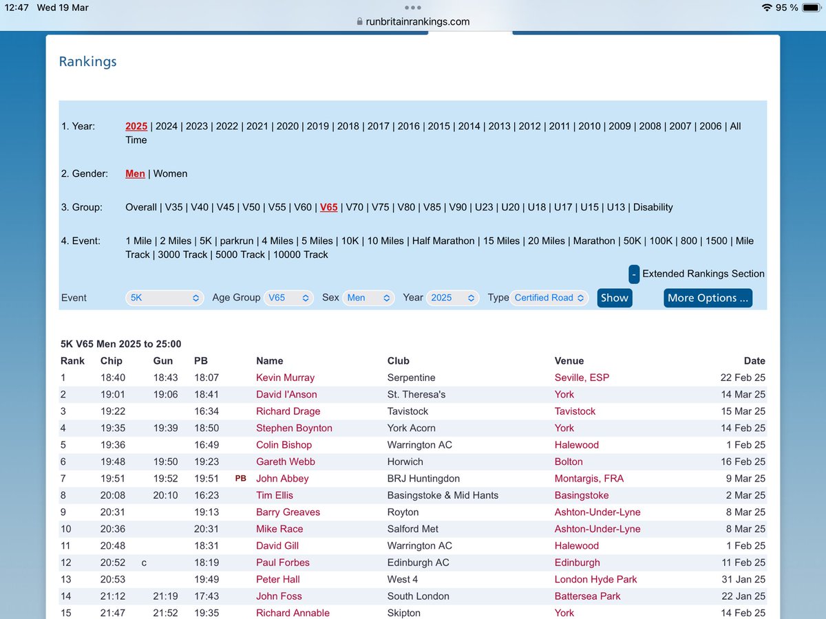Viewport: 826px width, 619px height.
Task: Choose Women in Gender filter
Action: (170, 173)
